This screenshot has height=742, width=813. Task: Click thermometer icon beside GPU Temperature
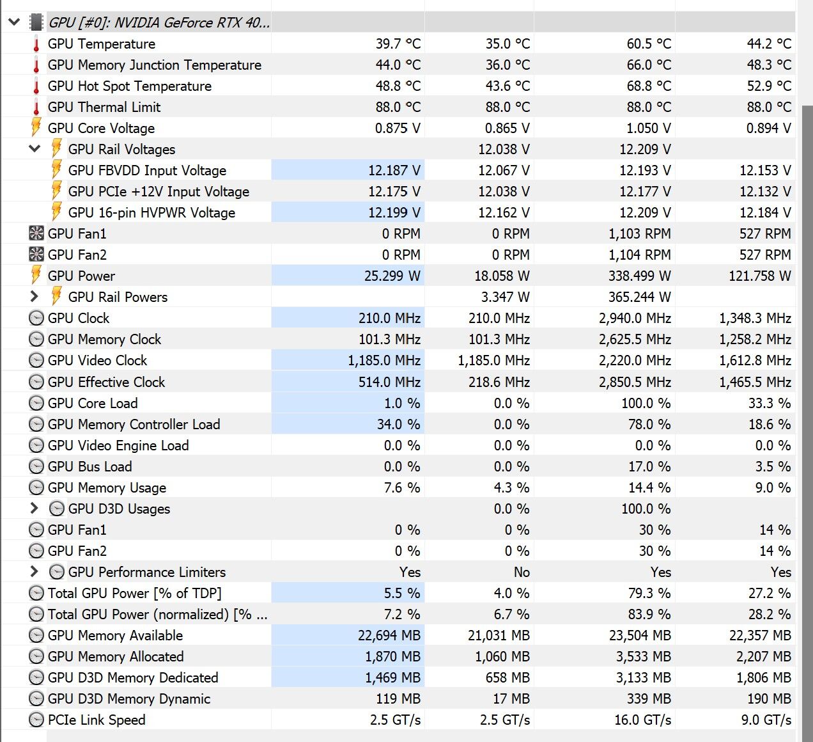point(36,44)
